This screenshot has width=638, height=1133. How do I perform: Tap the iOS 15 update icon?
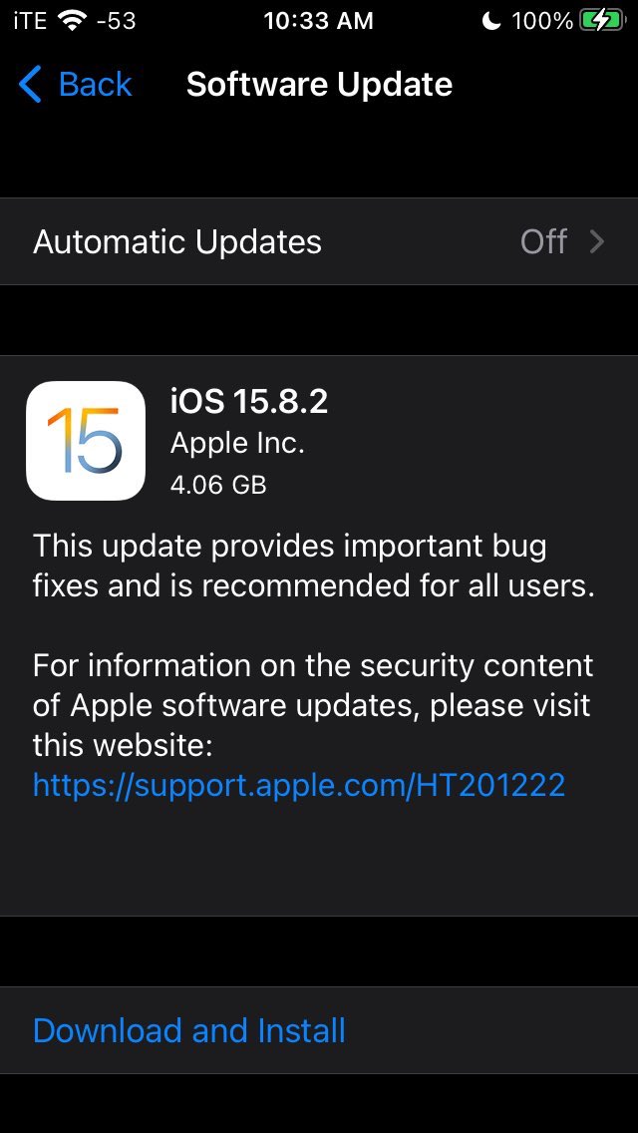86,441
